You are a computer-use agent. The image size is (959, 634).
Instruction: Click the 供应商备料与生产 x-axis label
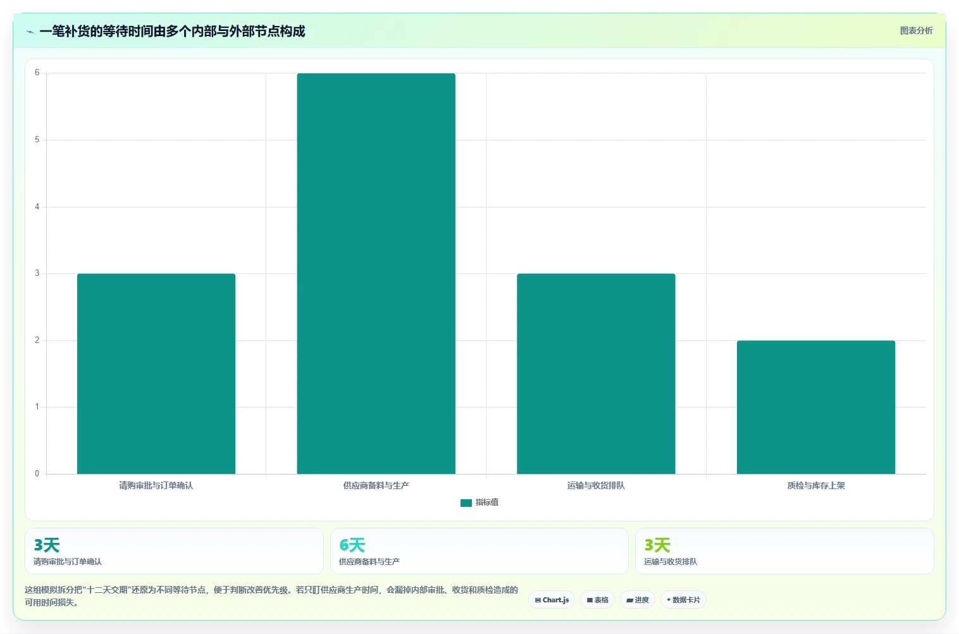376,485
